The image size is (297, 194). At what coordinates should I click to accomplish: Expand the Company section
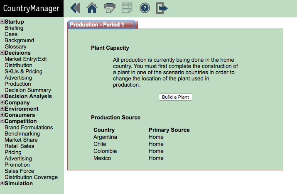tap(2, 102)
